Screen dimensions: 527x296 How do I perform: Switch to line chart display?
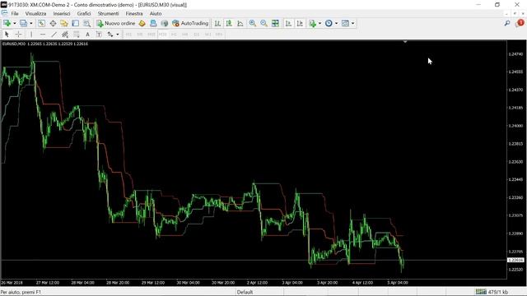[240, 23]
